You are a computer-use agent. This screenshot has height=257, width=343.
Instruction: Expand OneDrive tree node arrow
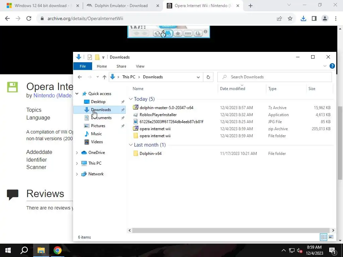click(77, 153)
